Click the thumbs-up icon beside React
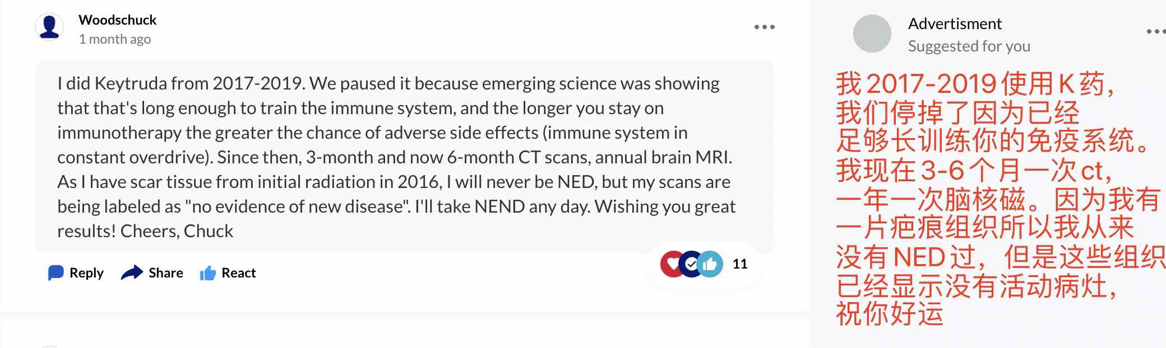1166x348 pixels. click(x=208, y=273)
